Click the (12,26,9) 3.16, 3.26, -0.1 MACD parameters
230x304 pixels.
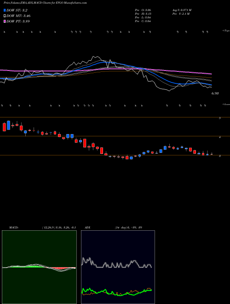(x=59, y=228)
